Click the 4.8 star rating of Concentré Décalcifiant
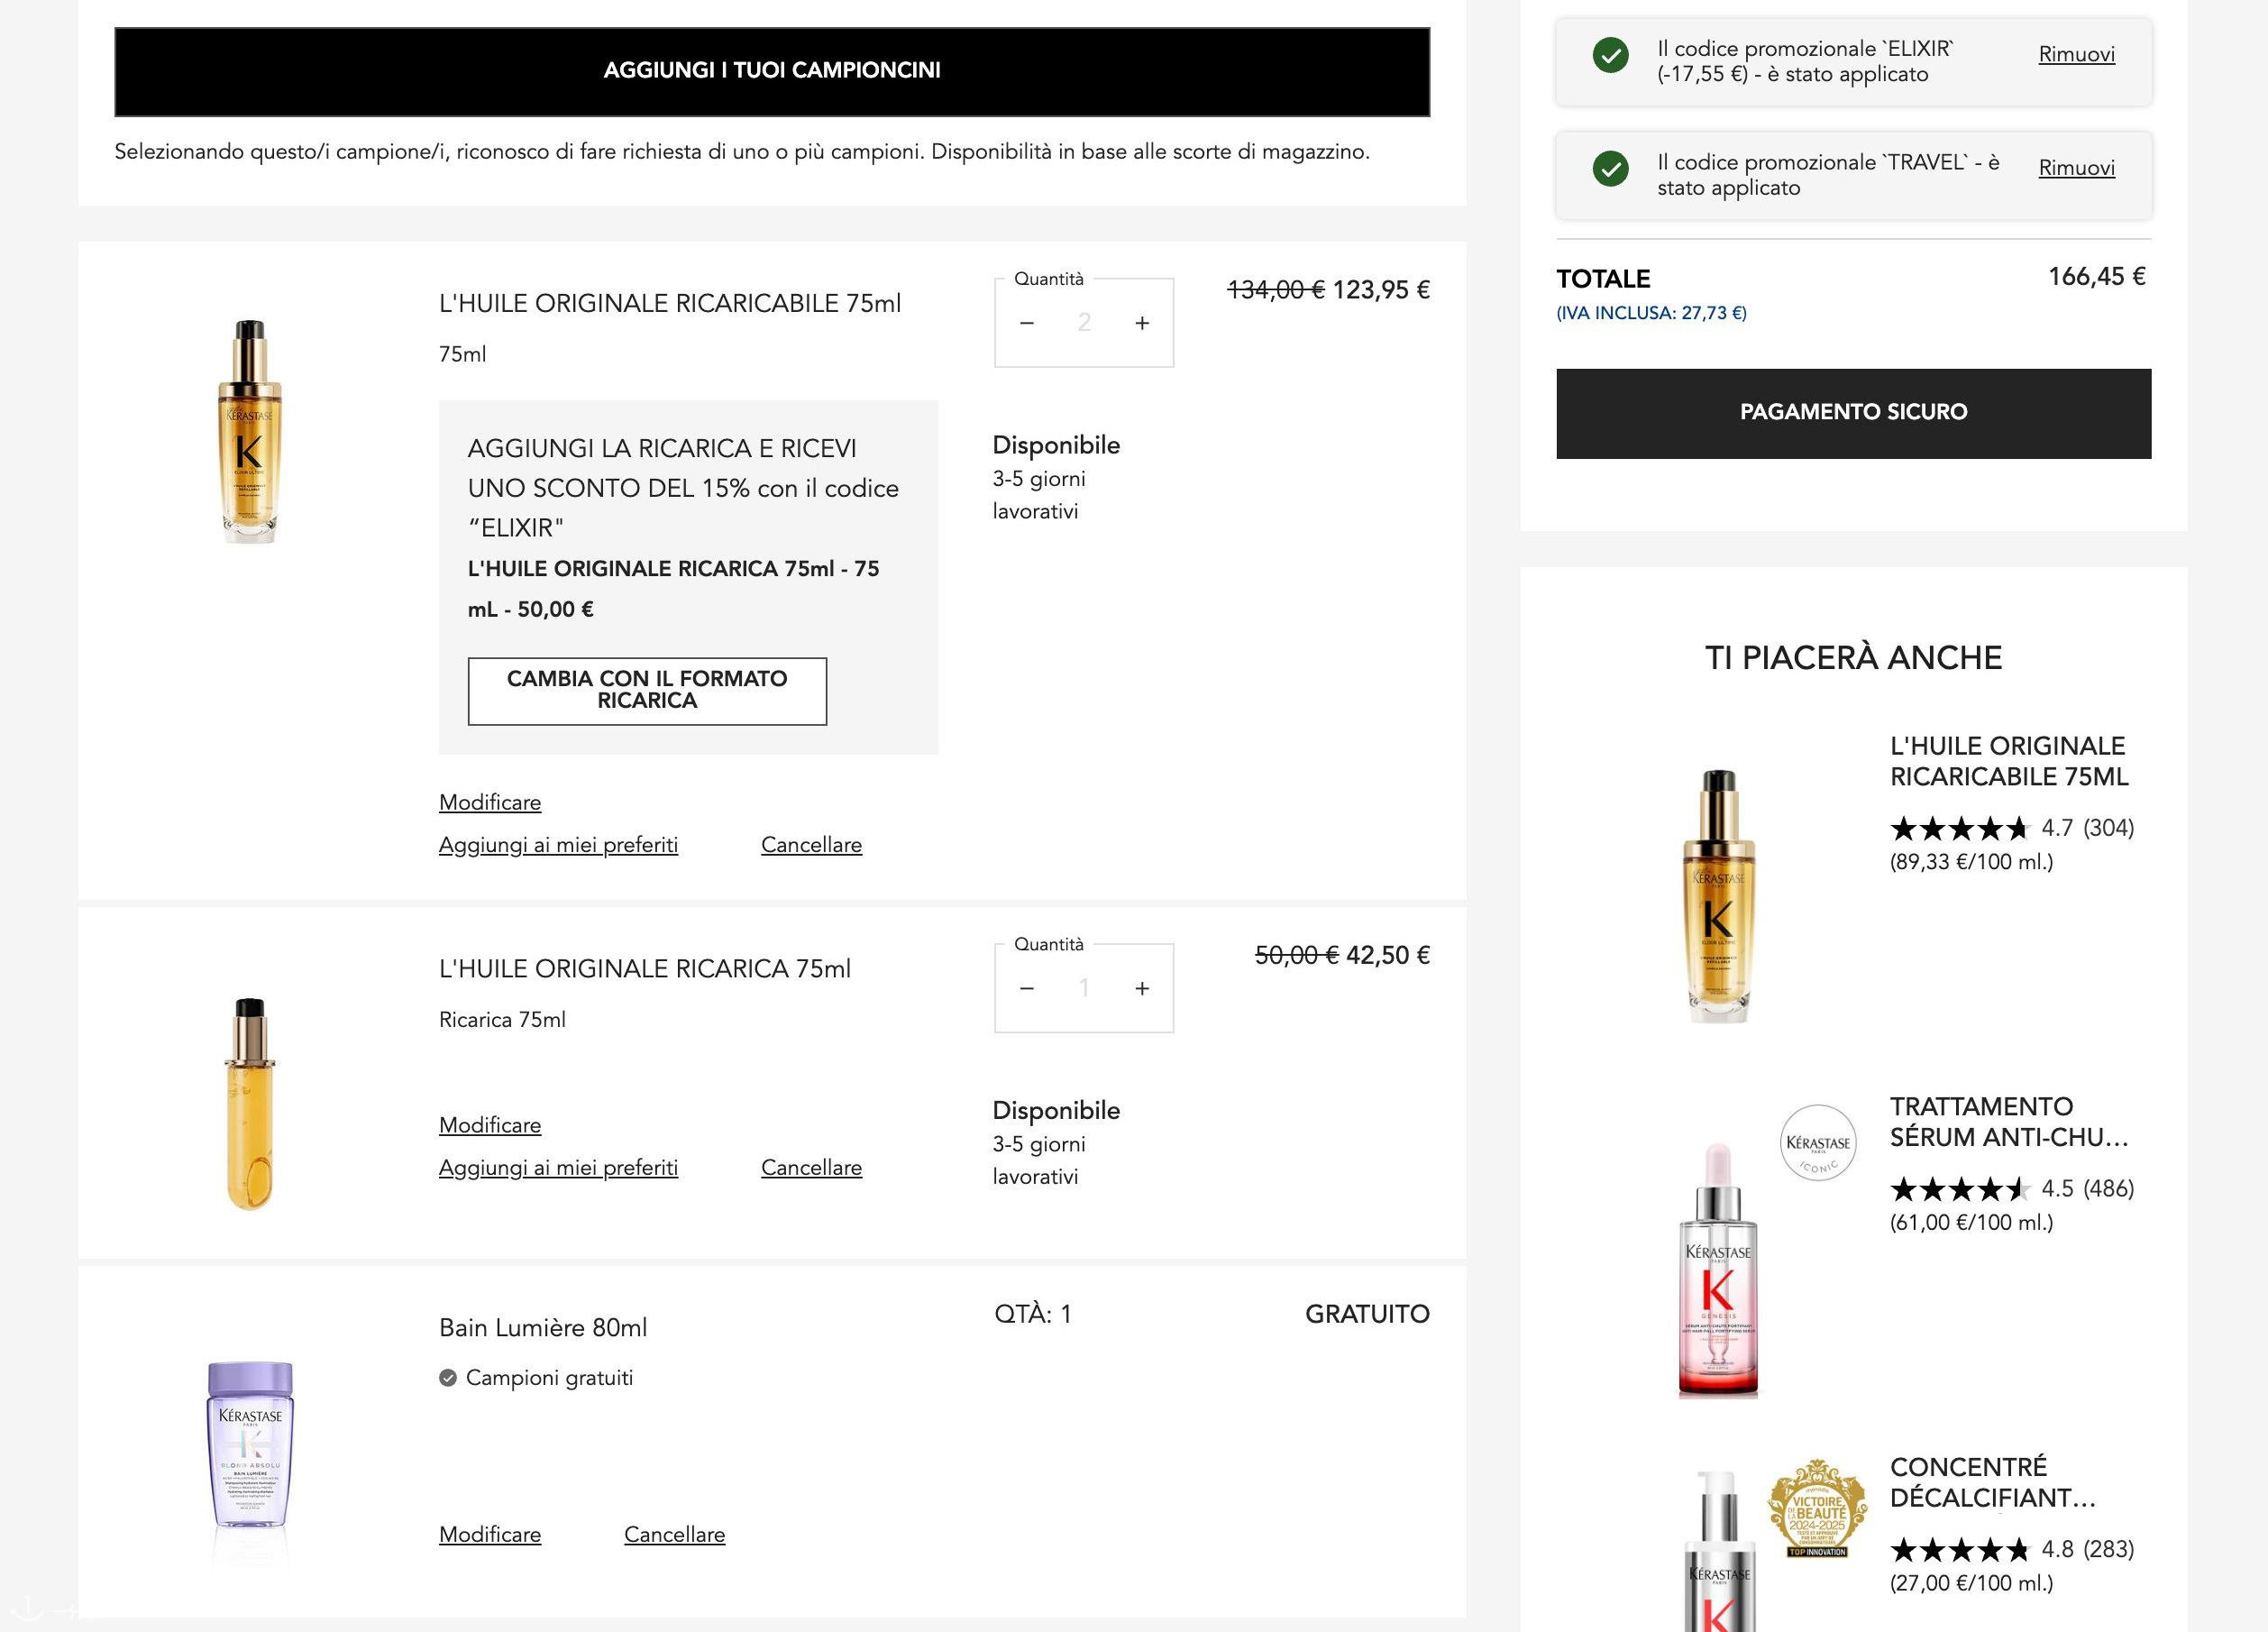2268x1632 pixels. (x=1958, y=1549)
